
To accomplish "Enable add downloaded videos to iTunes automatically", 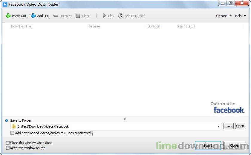I will coord(12,133).
